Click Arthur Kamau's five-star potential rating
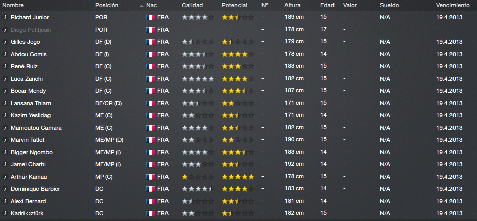Image resolution: width=477 pixels, height=221 pixels. click(x=238, y=177)
